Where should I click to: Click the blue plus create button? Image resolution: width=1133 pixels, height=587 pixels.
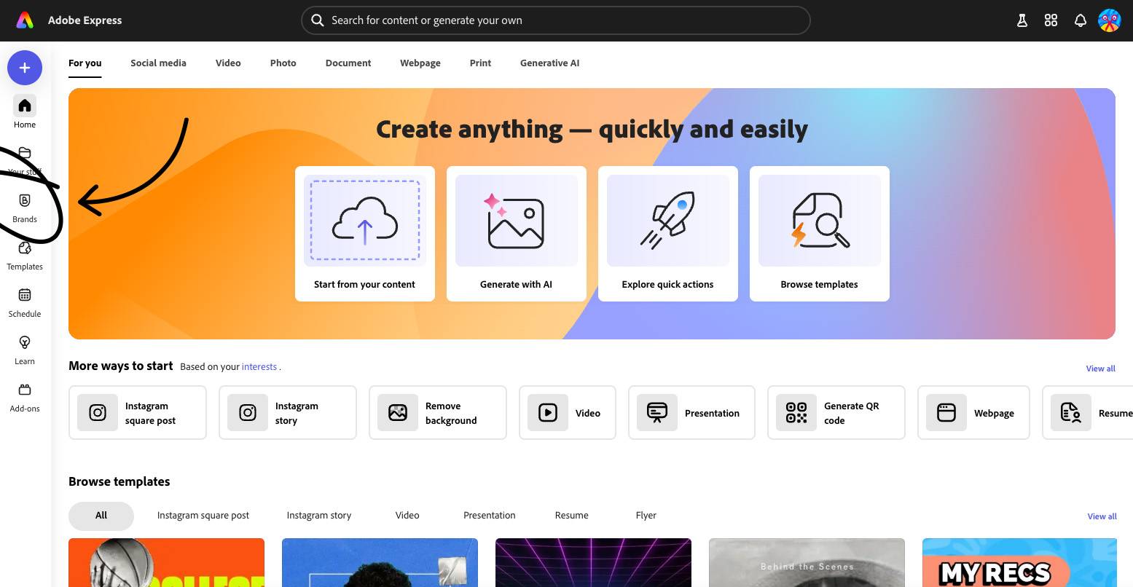25,68
